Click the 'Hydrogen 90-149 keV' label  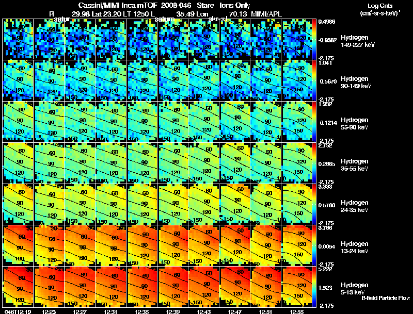pos(356,82)
